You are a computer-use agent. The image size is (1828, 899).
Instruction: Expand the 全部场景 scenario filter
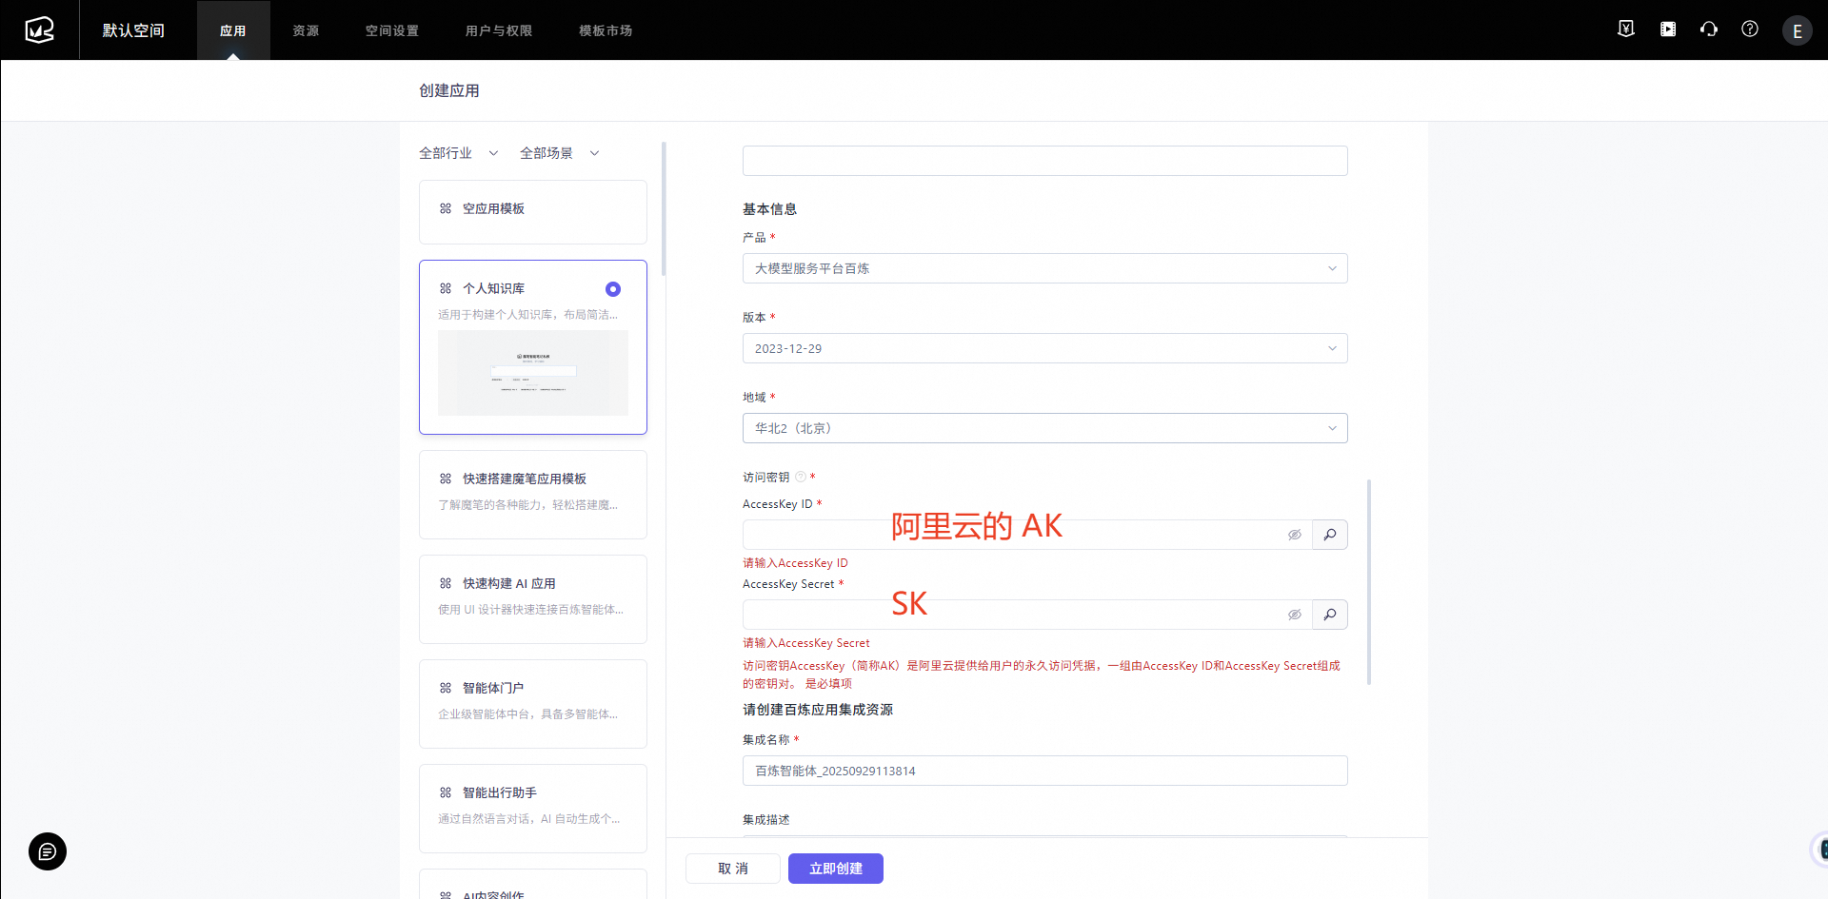[560, 153]
